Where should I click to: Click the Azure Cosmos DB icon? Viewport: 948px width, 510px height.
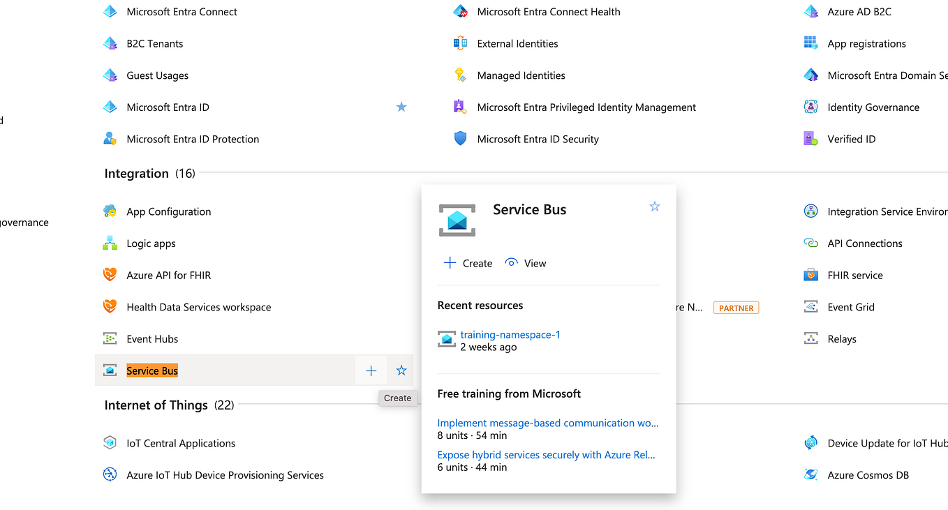pyautogui.click(x=810, y=474)
